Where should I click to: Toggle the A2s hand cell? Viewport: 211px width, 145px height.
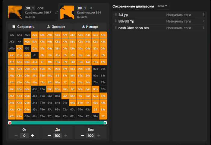coord(103,35)
